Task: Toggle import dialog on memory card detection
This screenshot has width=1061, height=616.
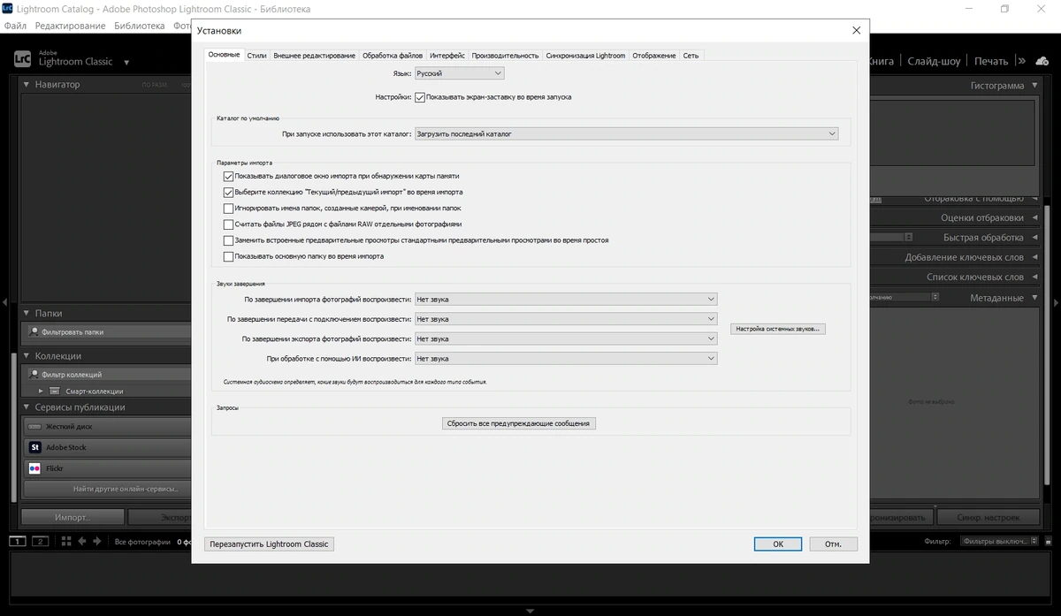Action: pyautogui.click(x=228, y=176)
